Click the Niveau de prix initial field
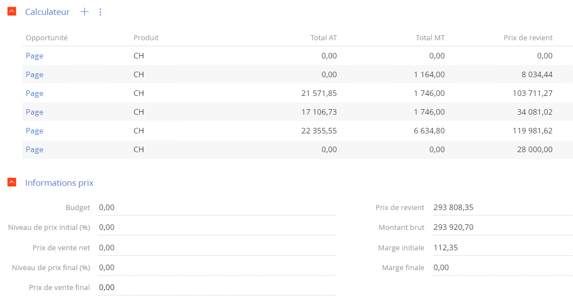Image resolution: width=573 pixels, height=301 pixels. click(x=217, y=227)
